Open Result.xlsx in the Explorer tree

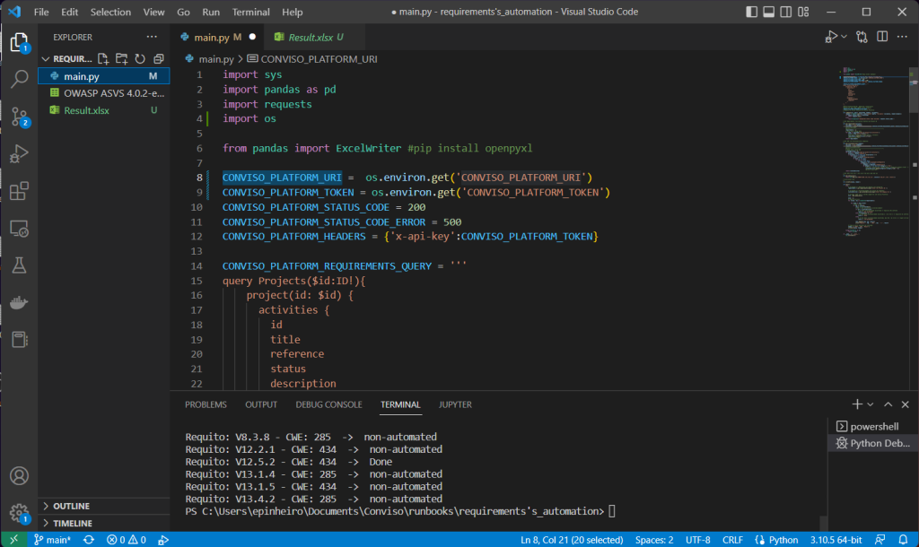point(104,110)
